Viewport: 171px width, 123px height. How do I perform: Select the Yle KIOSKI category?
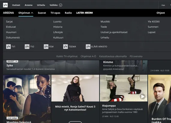coord(154,22)
